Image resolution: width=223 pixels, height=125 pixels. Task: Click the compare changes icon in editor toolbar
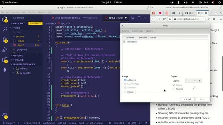coord(132,18)
